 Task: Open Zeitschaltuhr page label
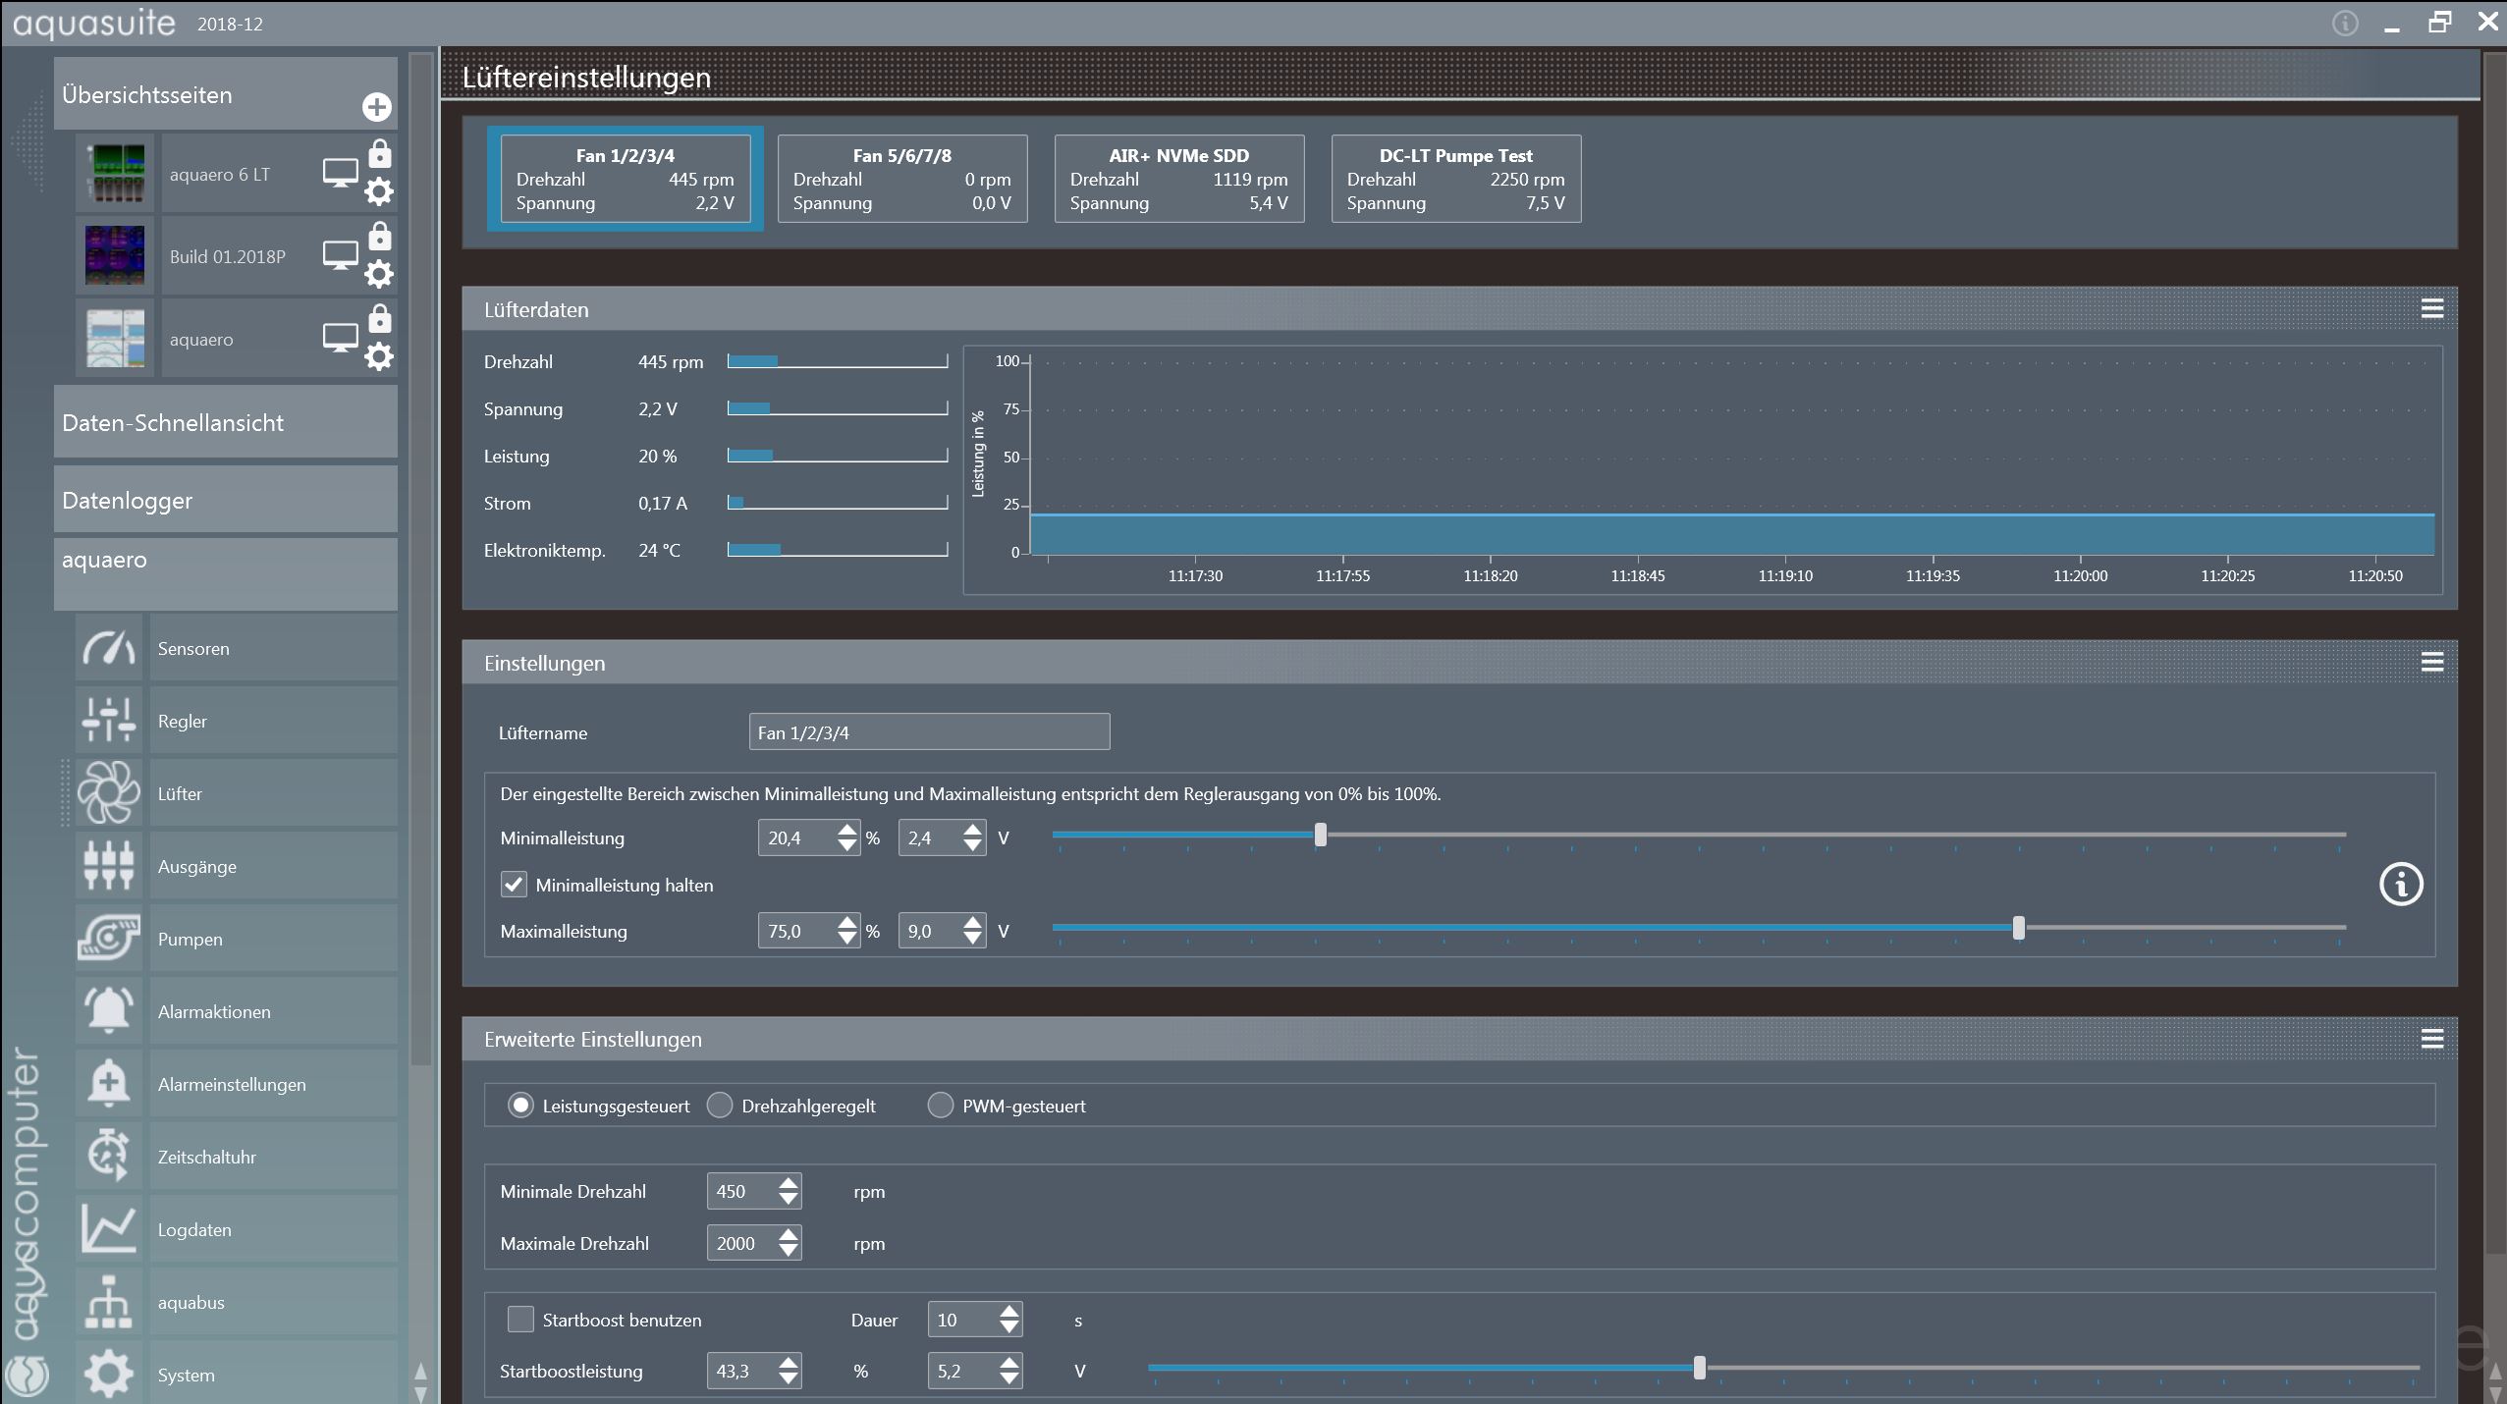tap(207, 1157)
